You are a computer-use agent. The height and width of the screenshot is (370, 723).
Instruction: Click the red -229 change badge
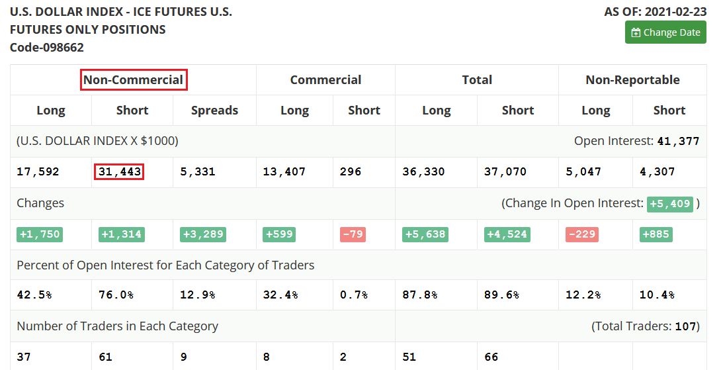pyautogui.click(x=582, y=234)
